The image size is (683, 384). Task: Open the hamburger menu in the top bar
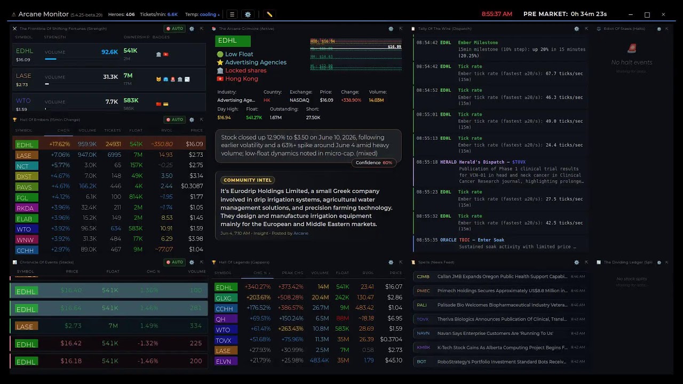pyautogui.click(x=232, y=14)
